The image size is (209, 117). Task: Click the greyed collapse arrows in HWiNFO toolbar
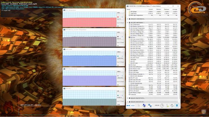point(133,105)
